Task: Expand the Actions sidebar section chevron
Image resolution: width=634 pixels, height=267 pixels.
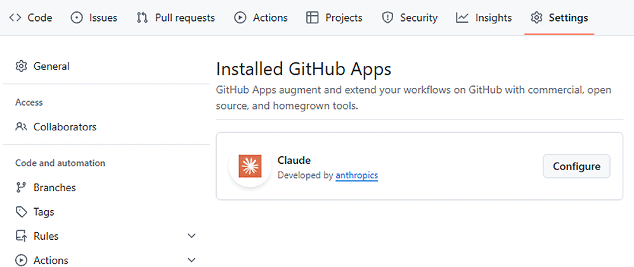Action: [x=192, y=260]
